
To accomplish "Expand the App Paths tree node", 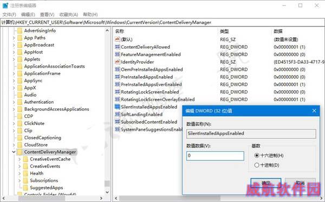I will [x=14, y=38].
